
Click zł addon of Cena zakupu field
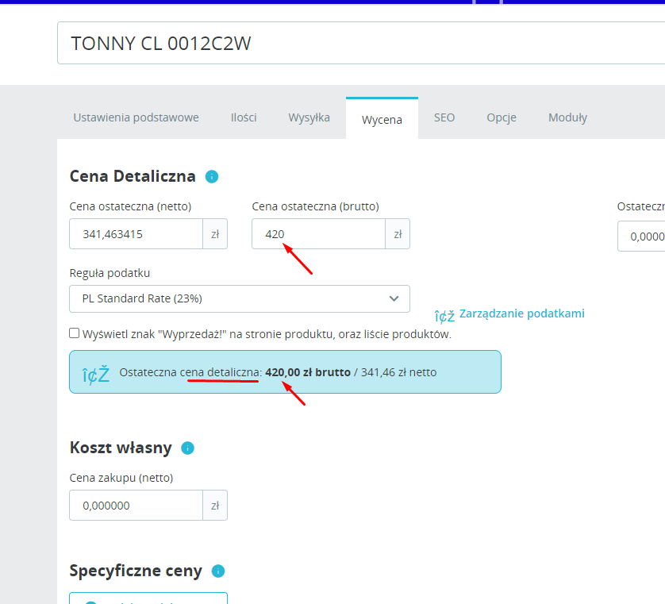click(215, 505)
